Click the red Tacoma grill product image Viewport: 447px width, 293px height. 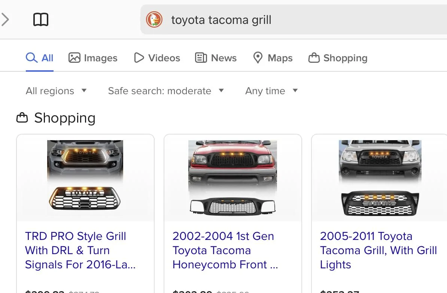tap(232, 178)
